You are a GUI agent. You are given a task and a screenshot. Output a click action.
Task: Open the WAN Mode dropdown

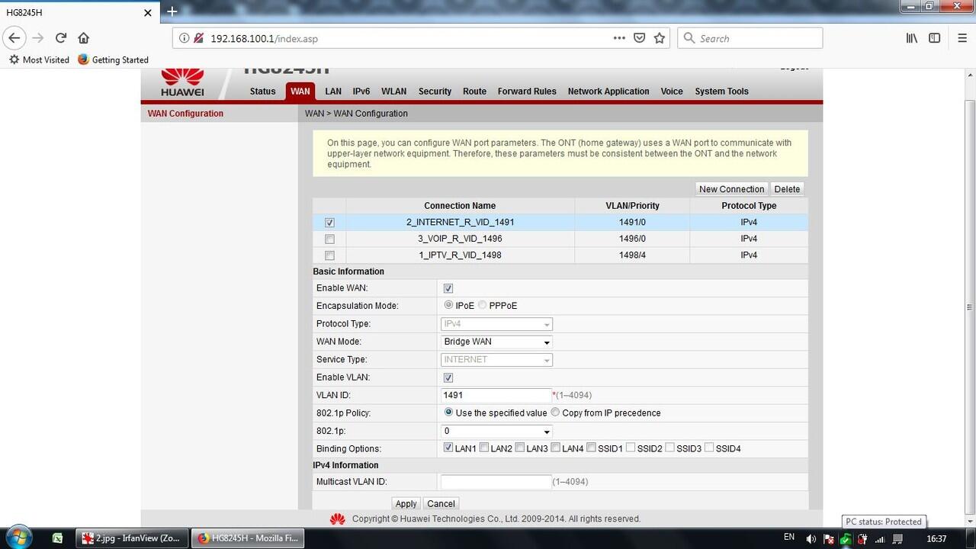click(x=496, y=342)
